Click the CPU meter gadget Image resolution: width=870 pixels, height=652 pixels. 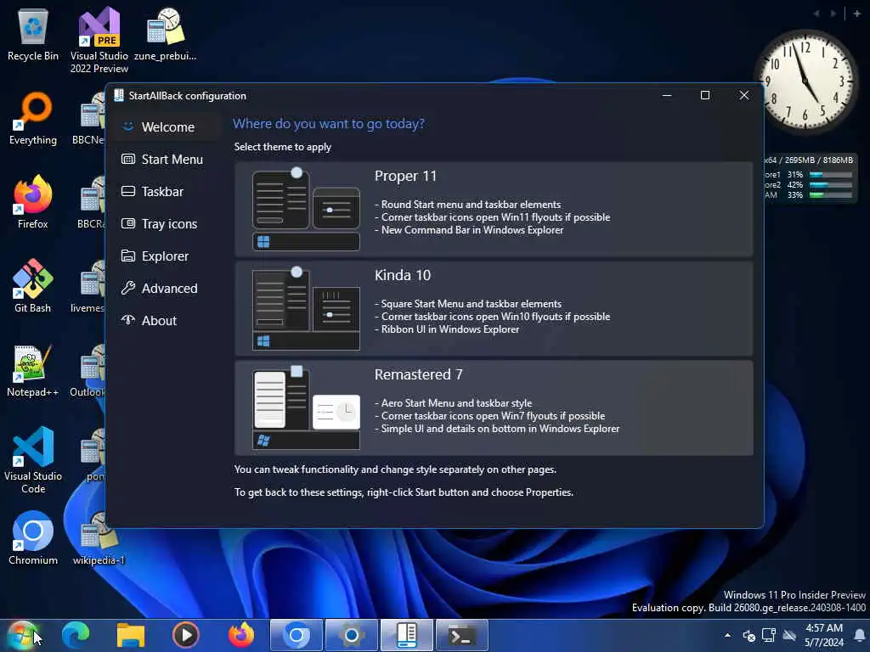pos(809,178)
